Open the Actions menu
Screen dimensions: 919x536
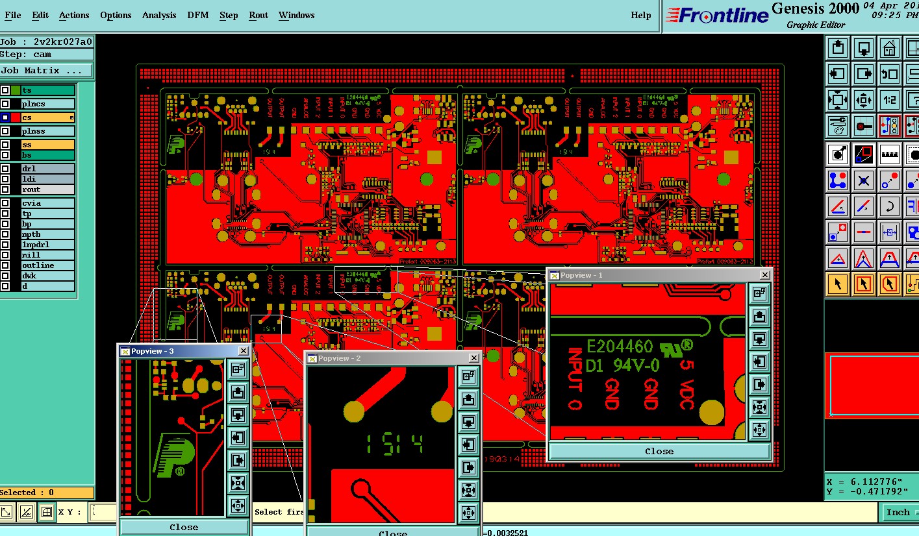coord(74,15)
